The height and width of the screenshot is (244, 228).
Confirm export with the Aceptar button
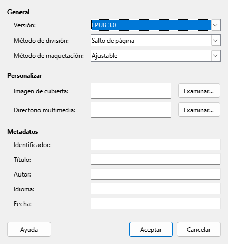pyautogui.click(x=151, y=229)
